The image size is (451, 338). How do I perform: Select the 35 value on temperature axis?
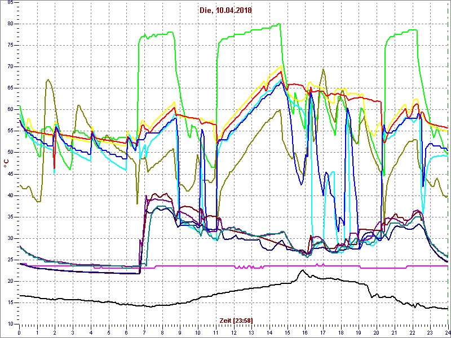coord(10,217)
